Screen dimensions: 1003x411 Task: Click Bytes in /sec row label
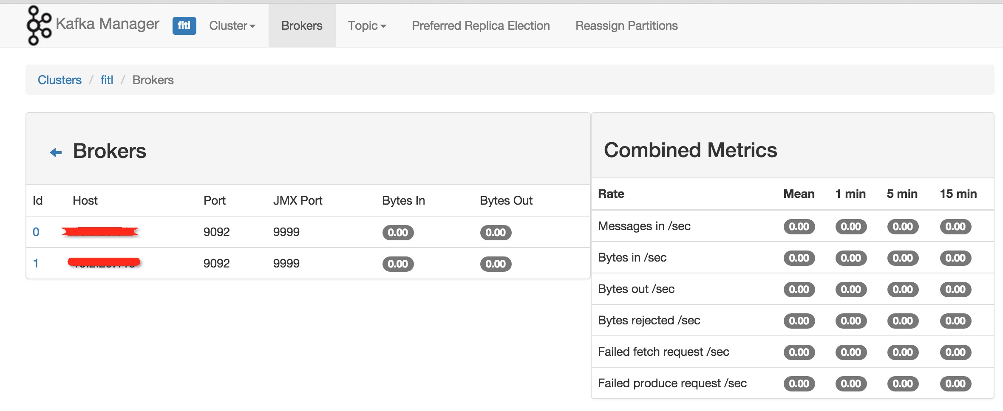(632, 257)
